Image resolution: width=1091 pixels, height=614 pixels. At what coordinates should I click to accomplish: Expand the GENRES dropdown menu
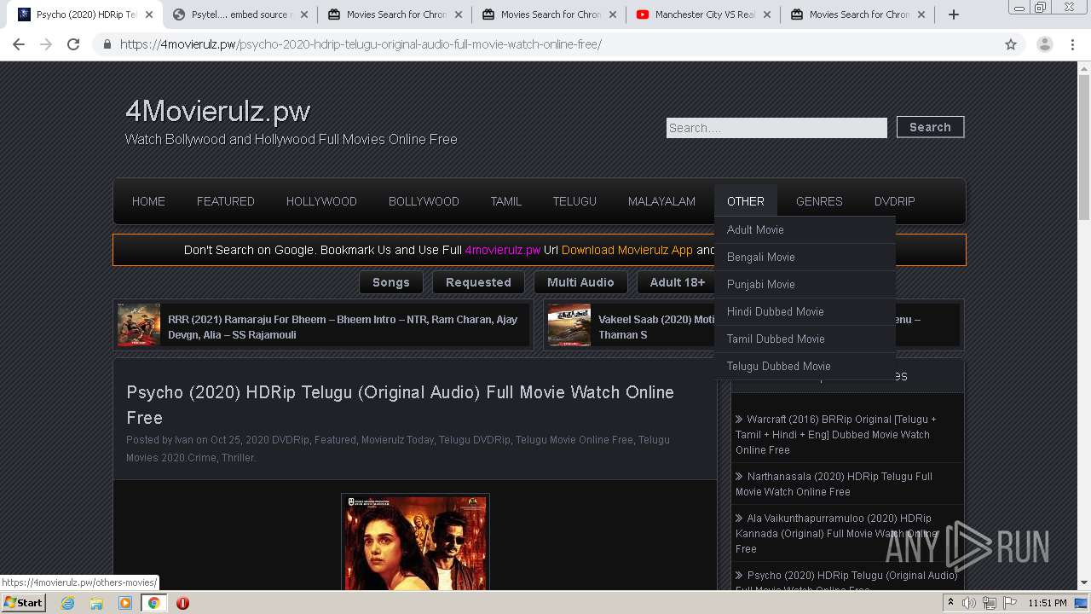tap(819, 201)
